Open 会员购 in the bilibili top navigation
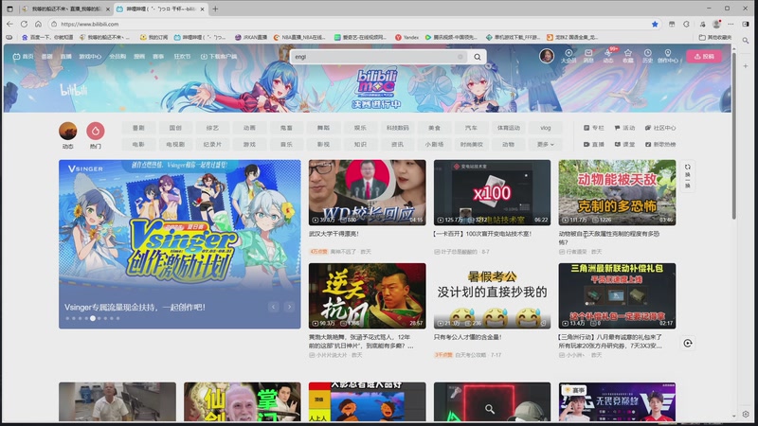Screen dimensions: 758x426 pyautogui.click(x=117, y=57)
